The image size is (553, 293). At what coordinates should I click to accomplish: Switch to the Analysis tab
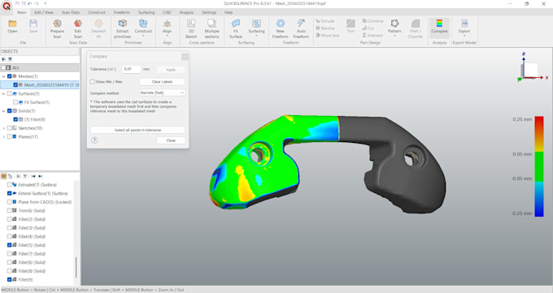[186, 12]
